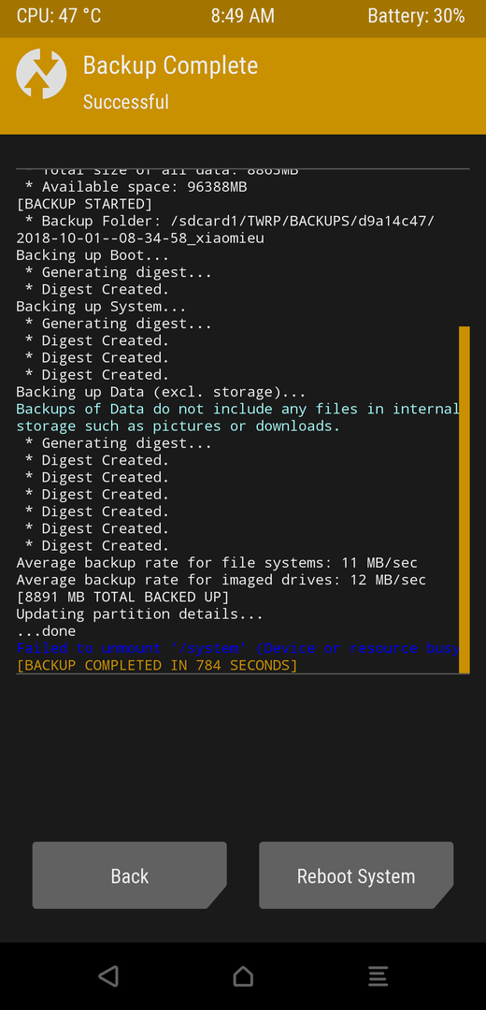This screenshot has height=1010, width=486.
Task: Click the yellow log scrollbar
Action: click(x=465, y=499)
